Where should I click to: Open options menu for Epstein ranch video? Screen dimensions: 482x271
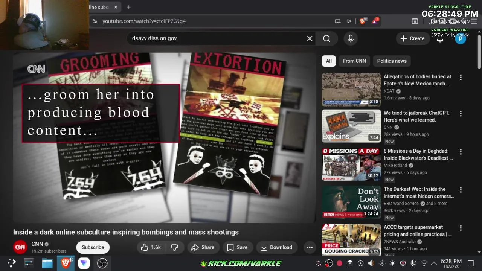pos(461,77)
